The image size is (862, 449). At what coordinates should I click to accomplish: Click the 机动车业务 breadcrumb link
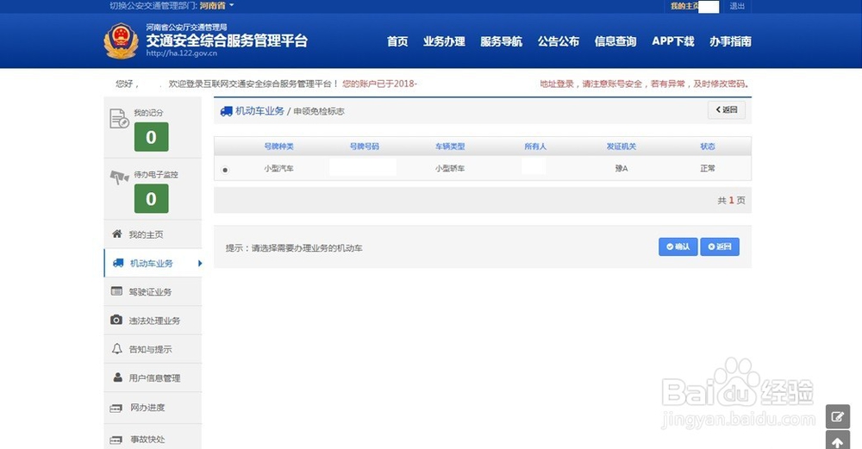tap(259, 111)
